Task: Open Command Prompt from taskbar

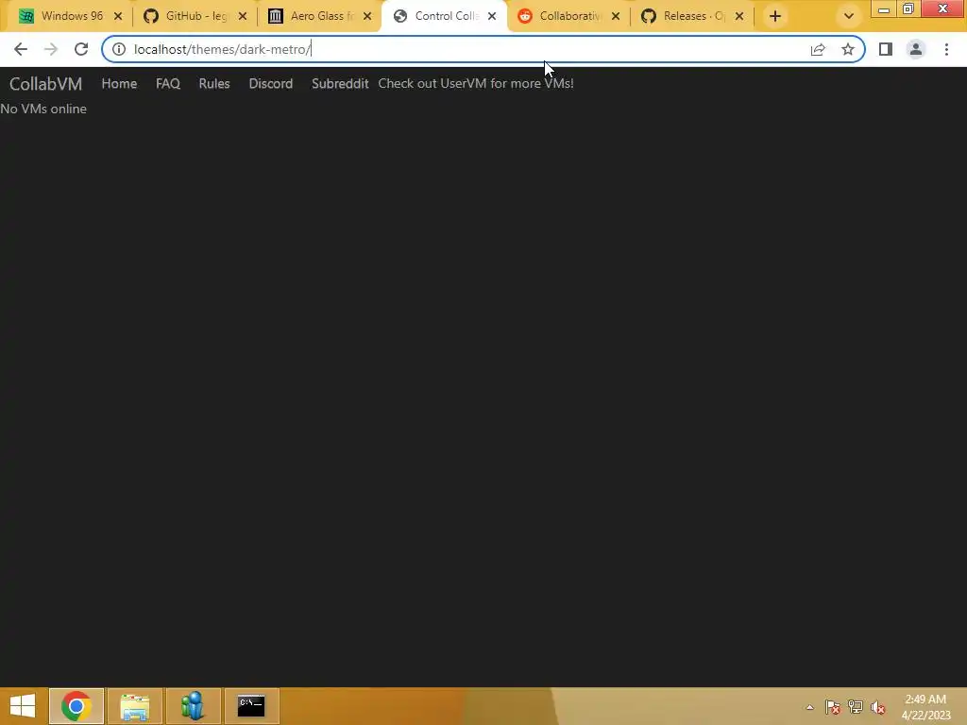Action: [x=251, y=706]
